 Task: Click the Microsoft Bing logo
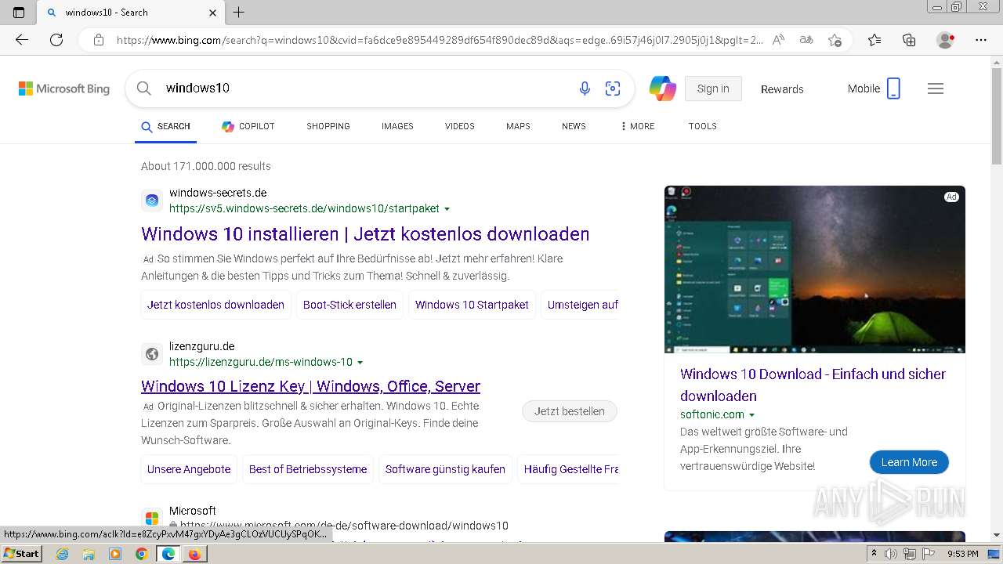coord(64,89)
